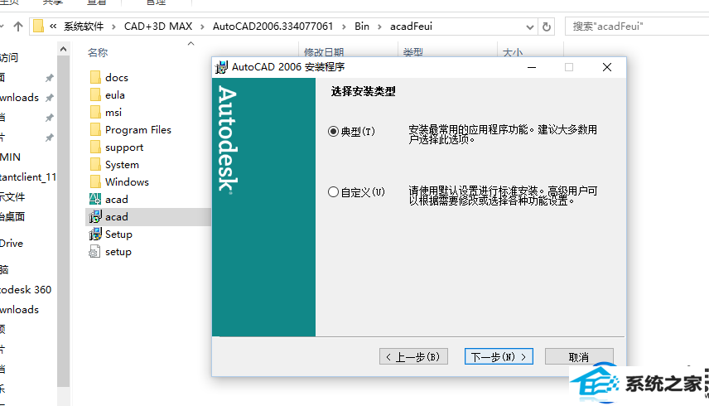Click the double-chevron breadcrumb overflow
The width and height of the screenshot is (709, 406).
53,27
